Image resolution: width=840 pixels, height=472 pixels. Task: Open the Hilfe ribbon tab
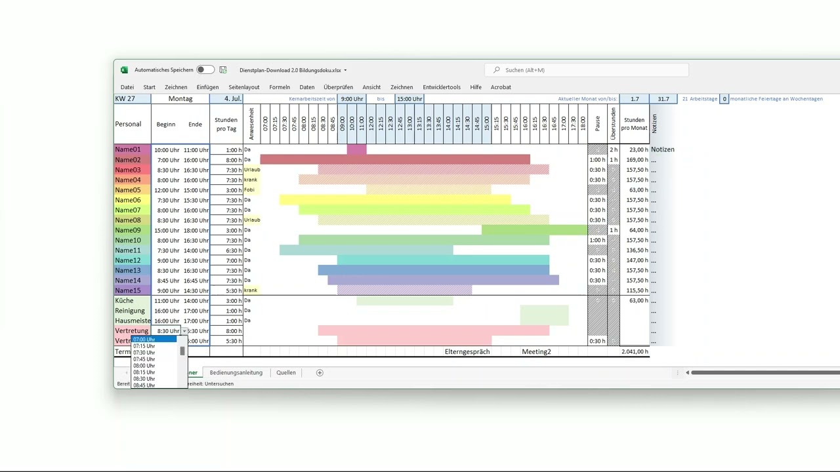(x=476, y=87)
